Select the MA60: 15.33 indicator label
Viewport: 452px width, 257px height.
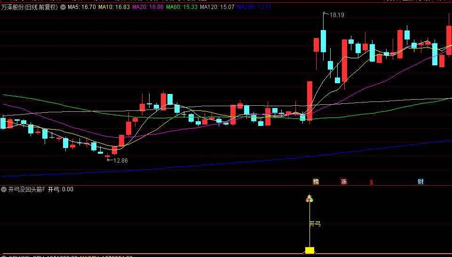[x=182, y=7]
